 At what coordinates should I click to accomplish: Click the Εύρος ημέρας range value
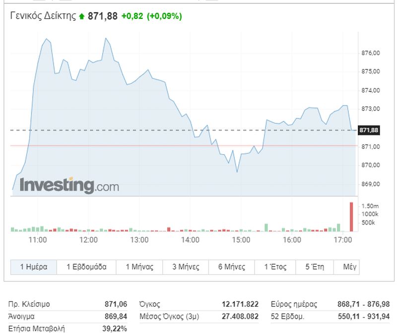point(365,304)
